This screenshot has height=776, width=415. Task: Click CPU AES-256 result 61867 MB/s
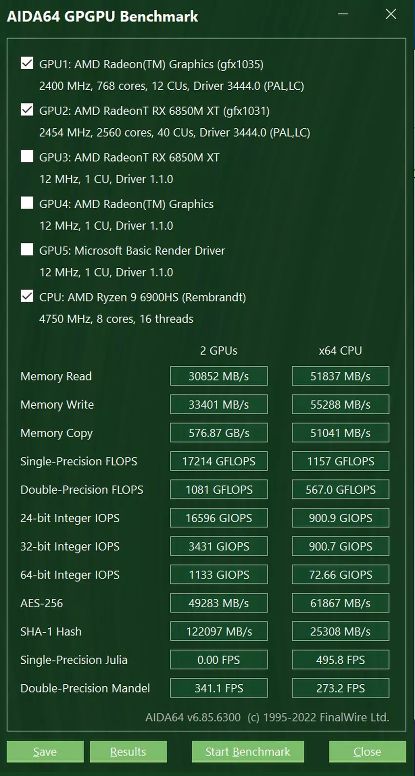click(340, 603)
